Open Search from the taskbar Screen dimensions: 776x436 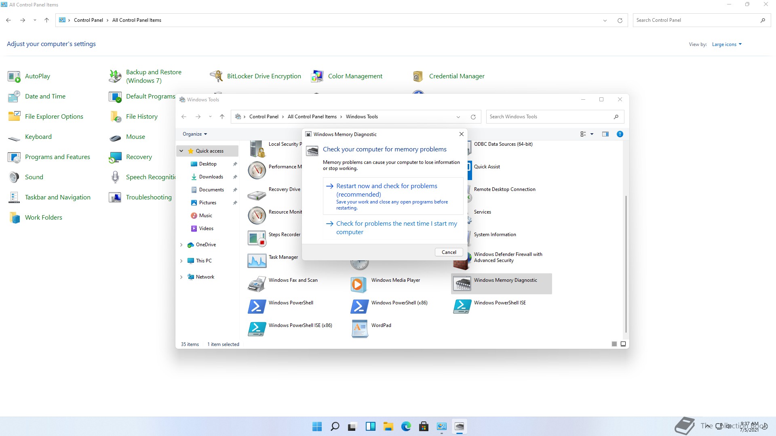[x=335, y=426]
